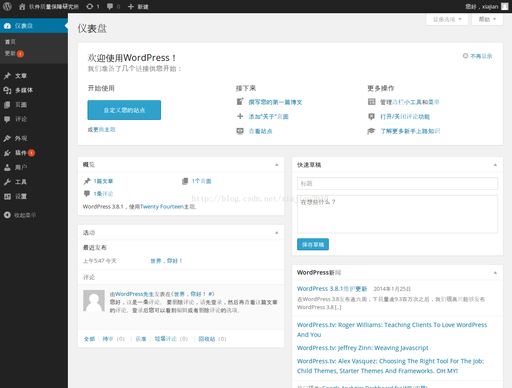This screenshot has width=512, height=388.
Task: Open the 显示选项 screen options dropdown
Action: pos(447,19)
